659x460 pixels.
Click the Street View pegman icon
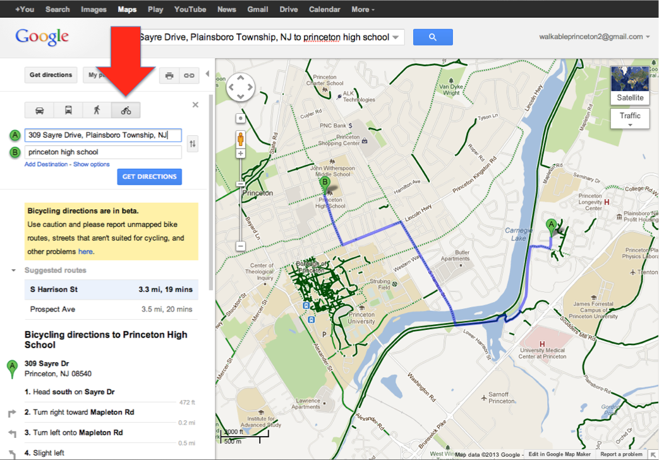coord(240,138)
